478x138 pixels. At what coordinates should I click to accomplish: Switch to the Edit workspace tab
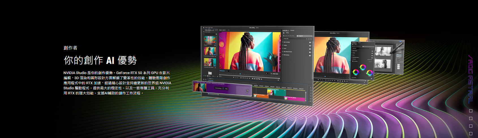209,28
